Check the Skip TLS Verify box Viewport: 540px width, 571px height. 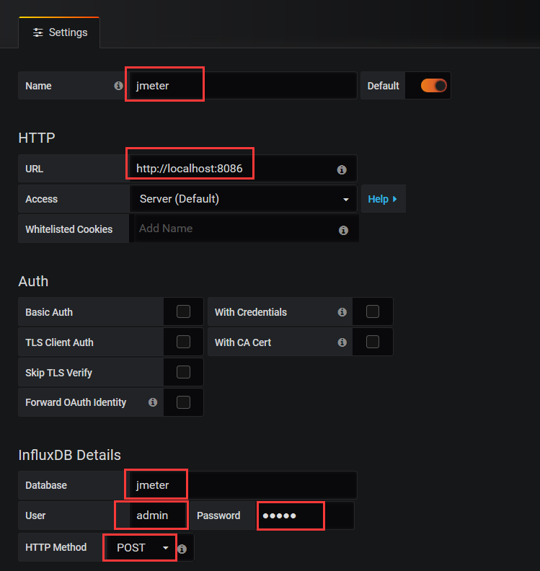184,372
